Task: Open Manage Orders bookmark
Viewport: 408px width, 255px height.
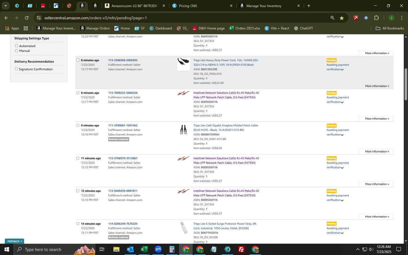Action: click(x=95, y=28)
